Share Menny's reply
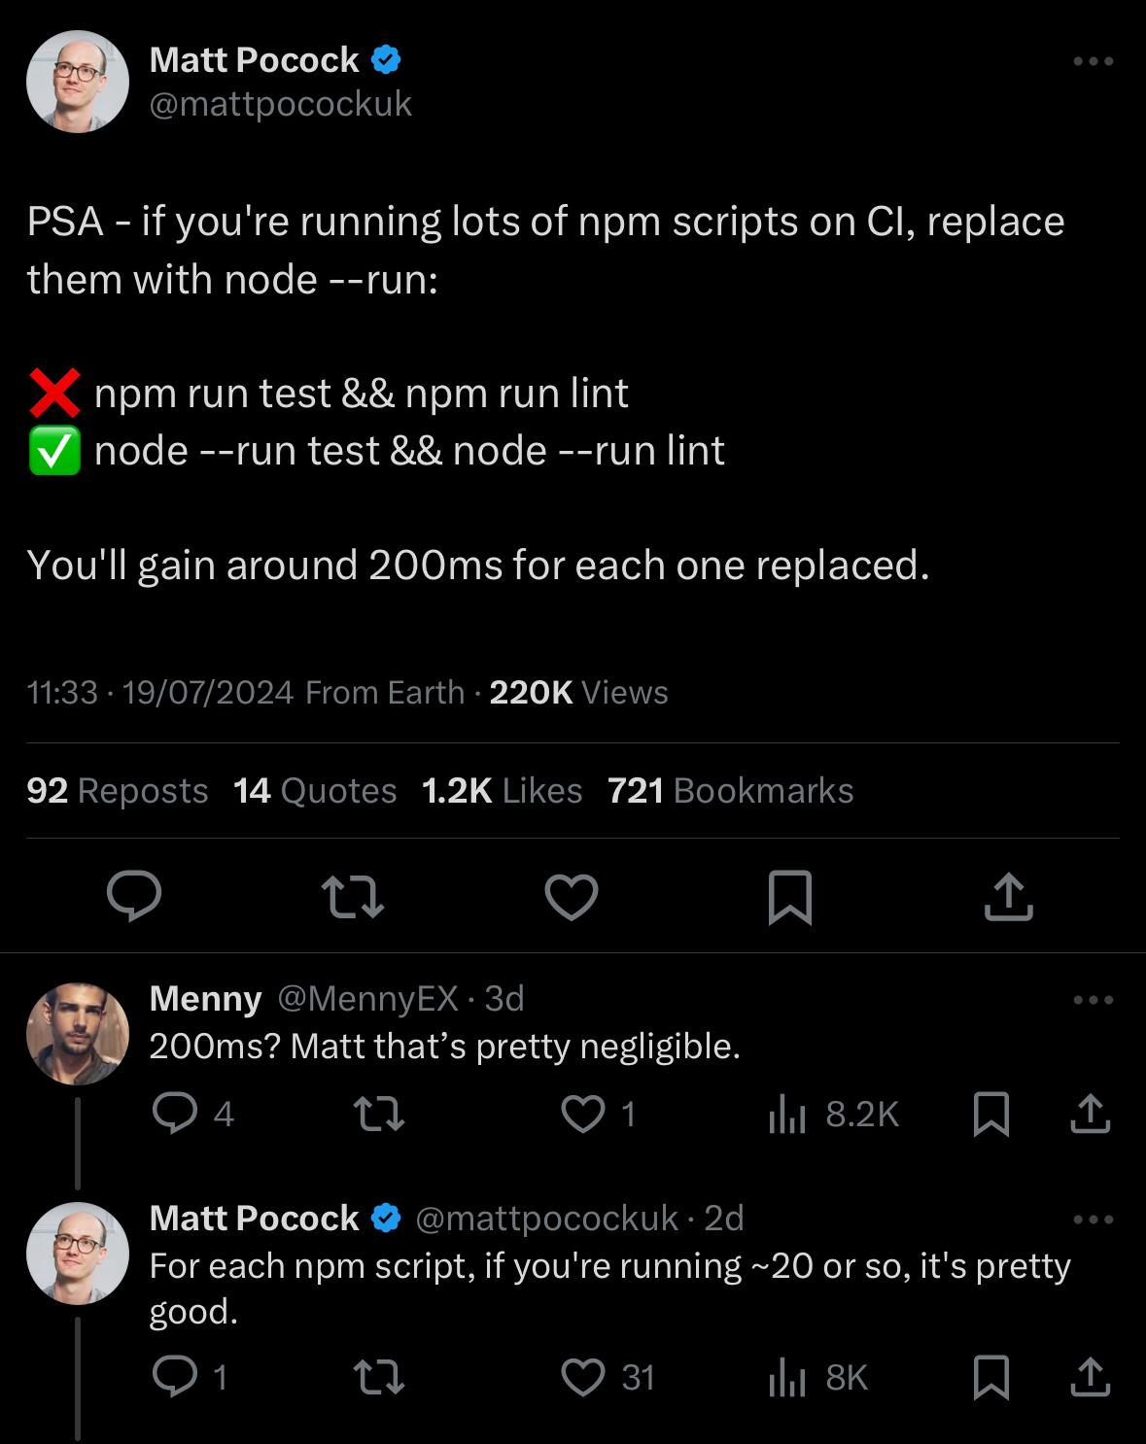This screenshot has height=1444, width=1146. (x=1089, y=1116)
